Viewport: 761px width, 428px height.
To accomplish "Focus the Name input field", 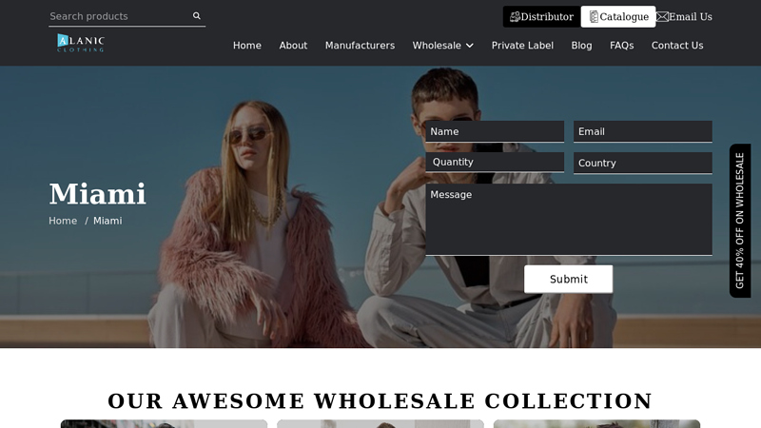I will point(495,131).
